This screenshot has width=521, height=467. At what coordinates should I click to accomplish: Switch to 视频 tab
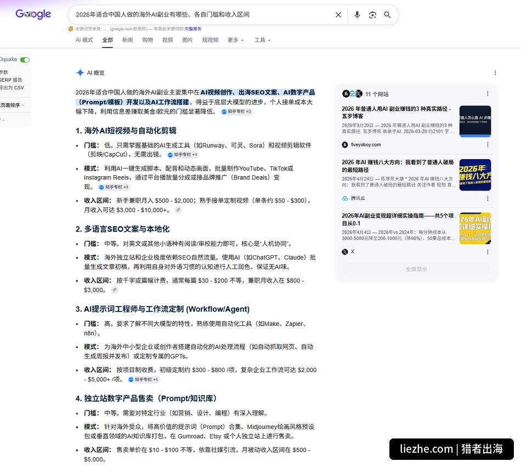click(x=167, y=40)
